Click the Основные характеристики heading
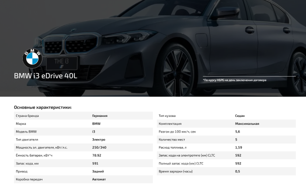 pos(43,107)
